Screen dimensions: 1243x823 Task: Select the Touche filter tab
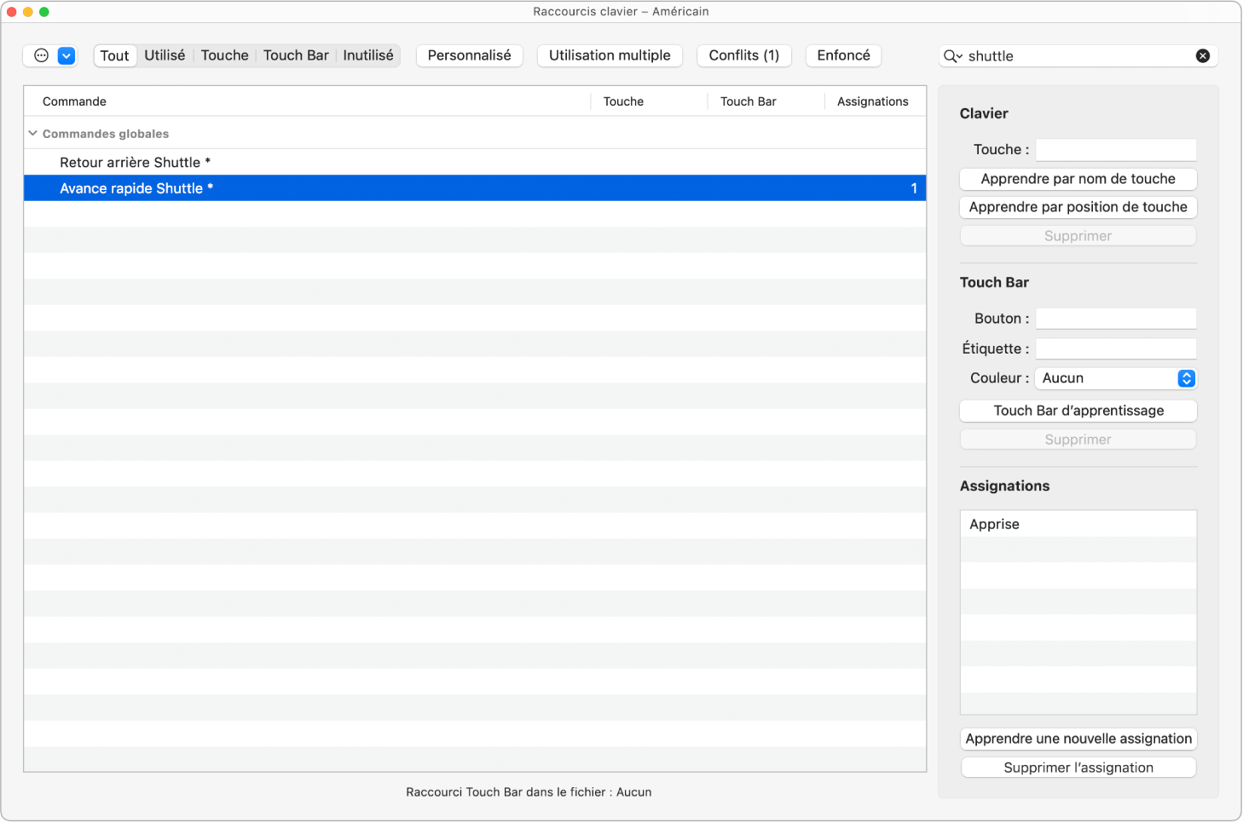point(224,55)
